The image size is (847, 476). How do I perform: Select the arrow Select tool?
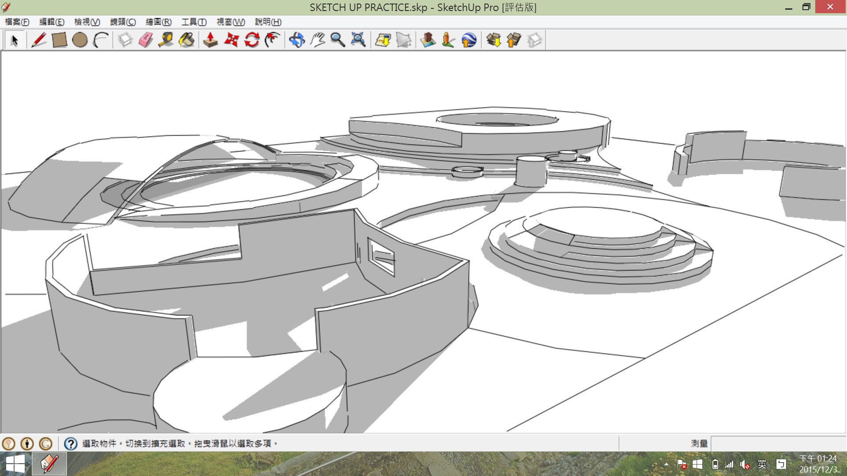coord(15,40)
